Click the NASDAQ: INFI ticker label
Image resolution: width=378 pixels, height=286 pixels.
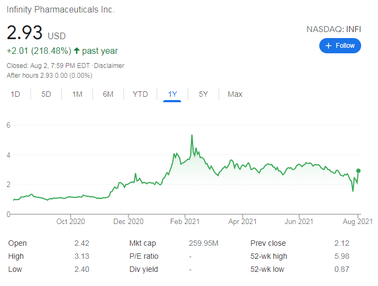[333, 29]
